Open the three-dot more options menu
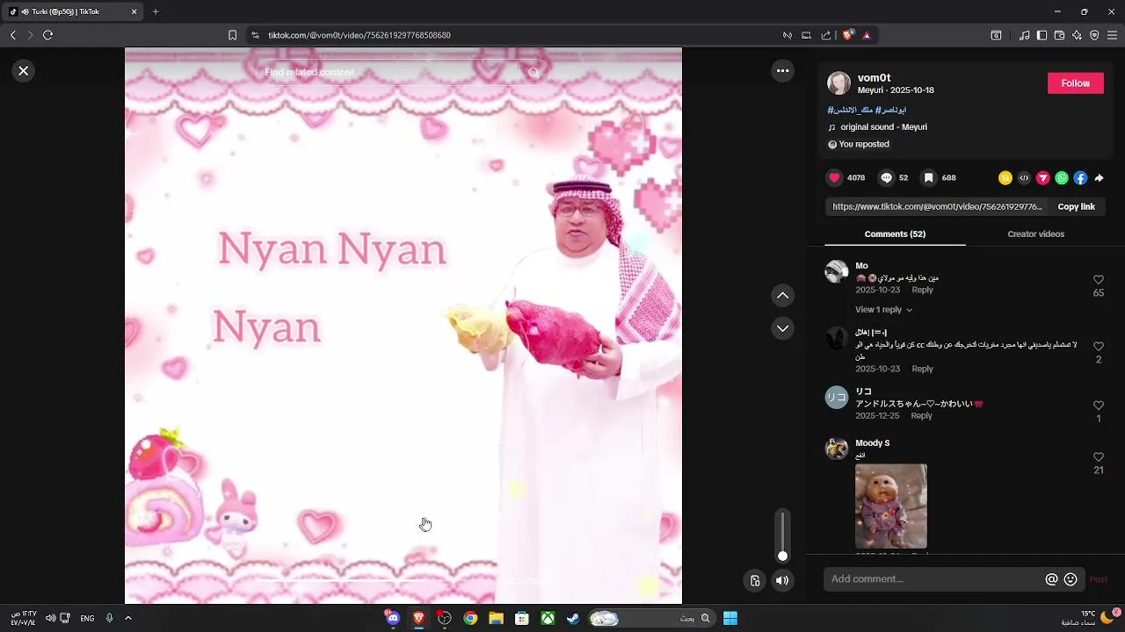 click(x=782, y=71)
